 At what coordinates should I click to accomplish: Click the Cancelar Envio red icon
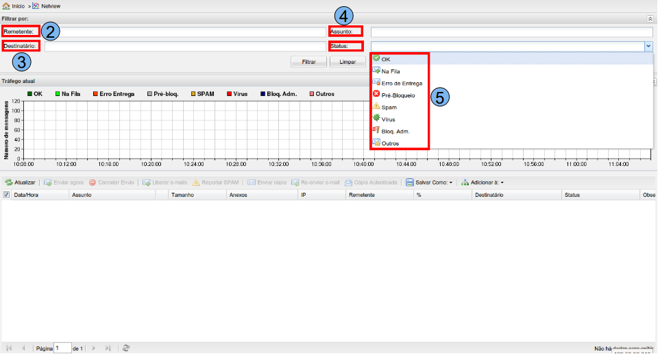pyautogui.click(x=92, y=182)
